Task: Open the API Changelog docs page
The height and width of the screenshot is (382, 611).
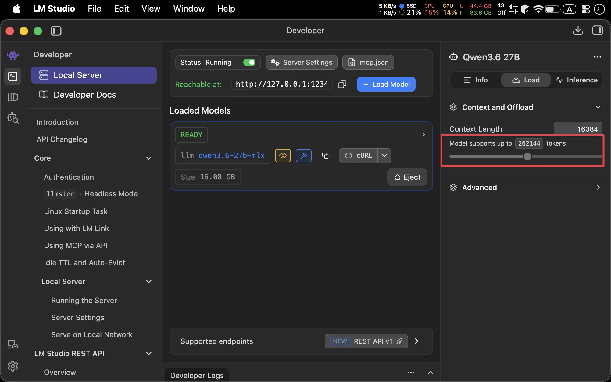Action: 62,139
